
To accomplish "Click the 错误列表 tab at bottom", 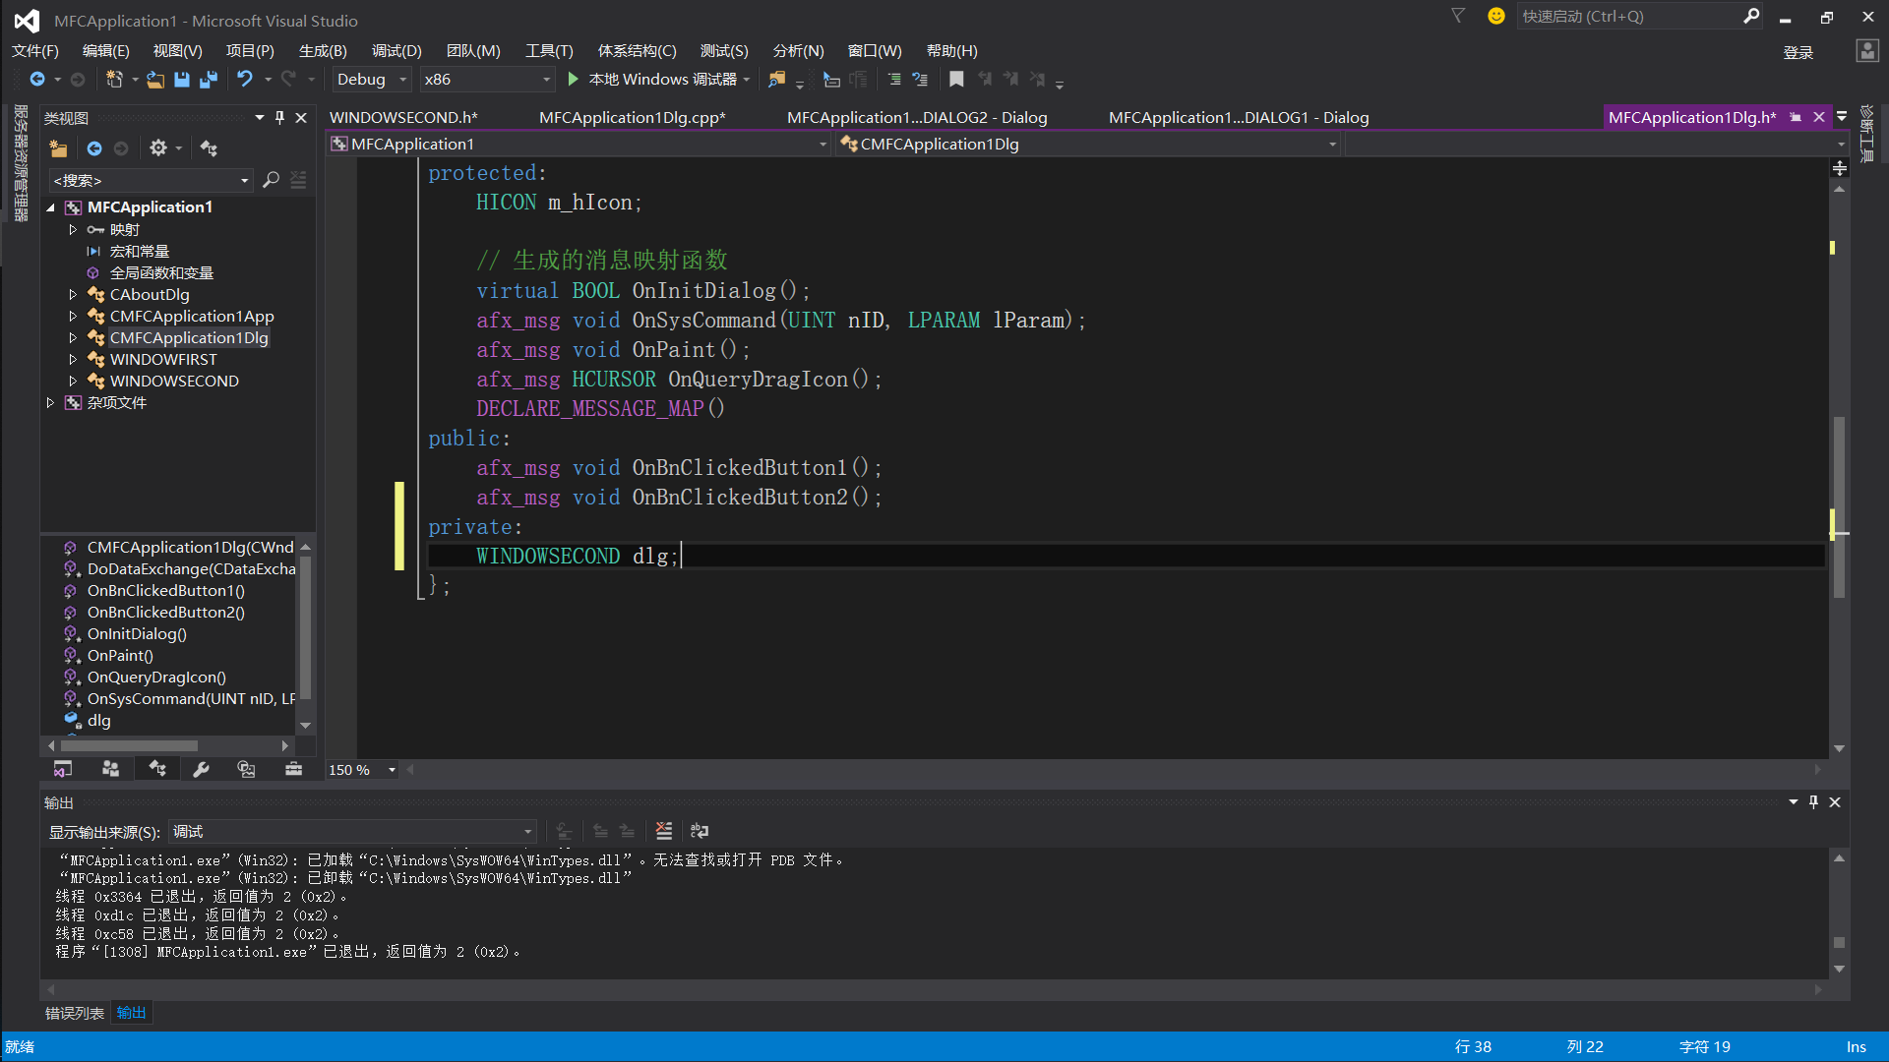I will 75,1013.
